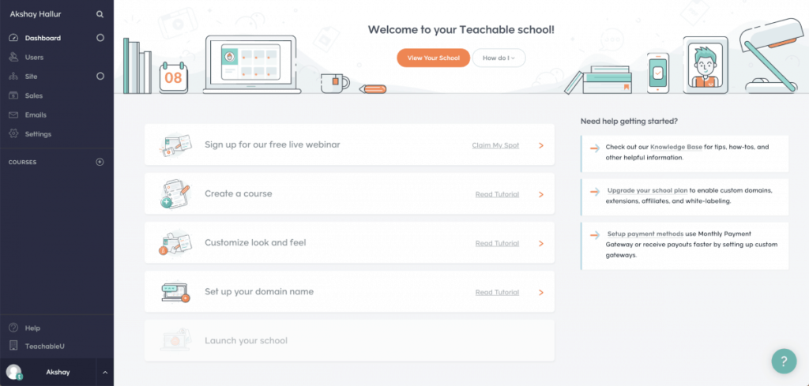
Task: Click the orange arrow on domain name row
Action: (541, 292)
